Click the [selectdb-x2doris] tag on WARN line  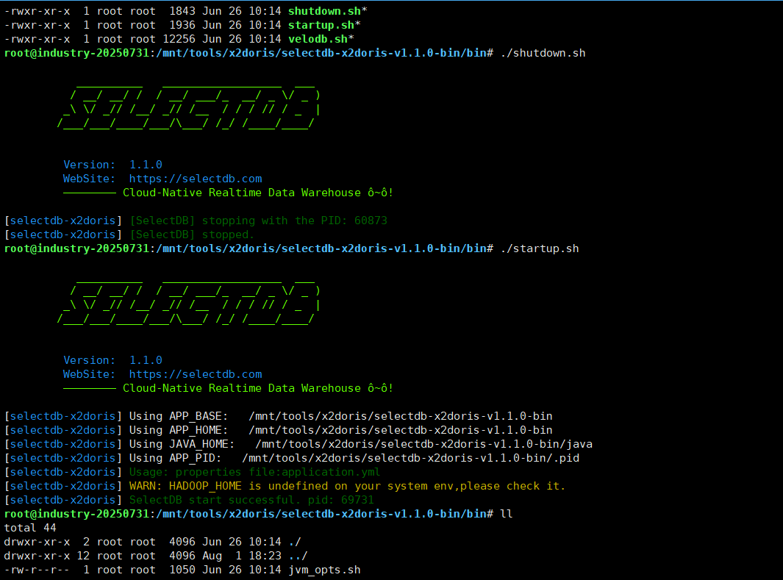pyautogui.click(x=63, y=486)
